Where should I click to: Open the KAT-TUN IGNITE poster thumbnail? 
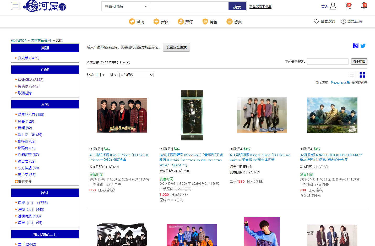pos(332,235)
